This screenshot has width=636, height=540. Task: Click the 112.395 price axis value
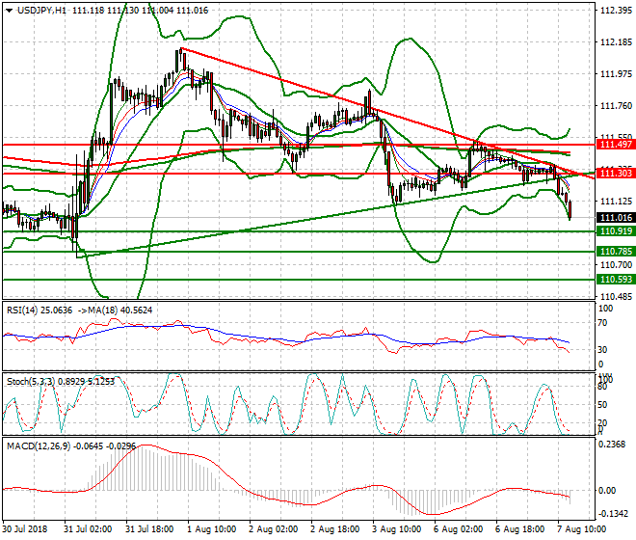point(615,11)
